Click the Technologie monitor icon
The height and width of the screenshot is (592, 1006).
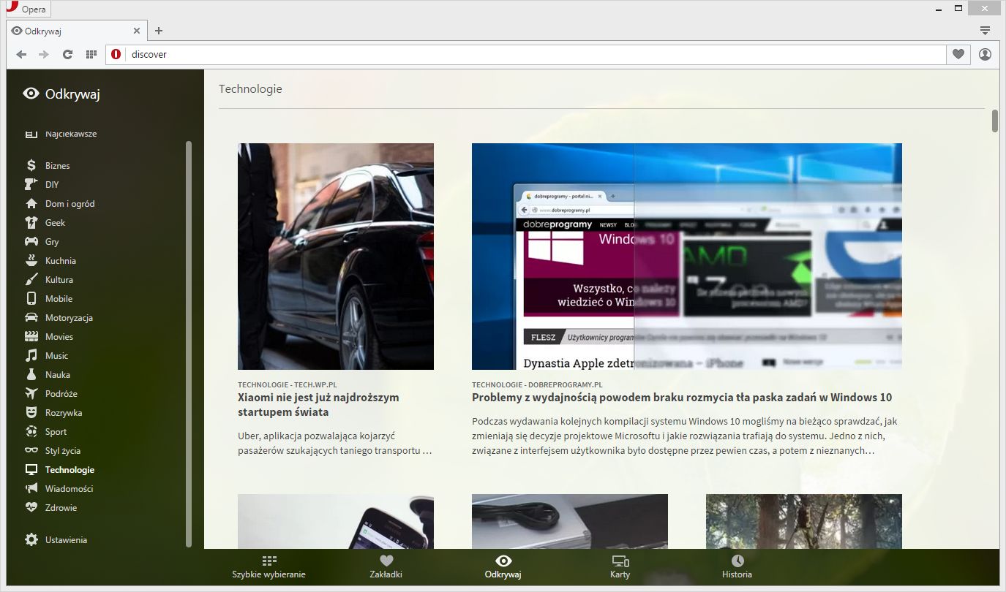click(x=31, y=470)
